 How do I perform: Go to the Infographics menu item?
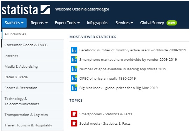[97, 23]
